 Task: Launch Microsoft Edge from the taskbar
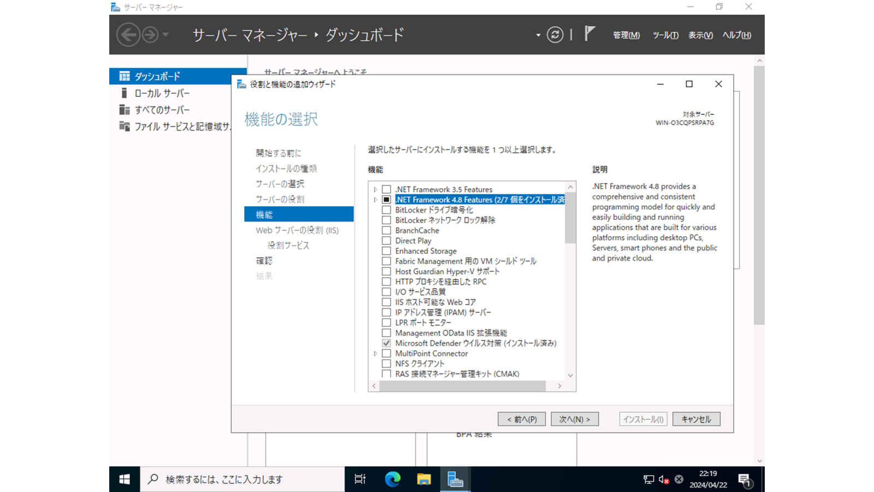coord(392,479)
